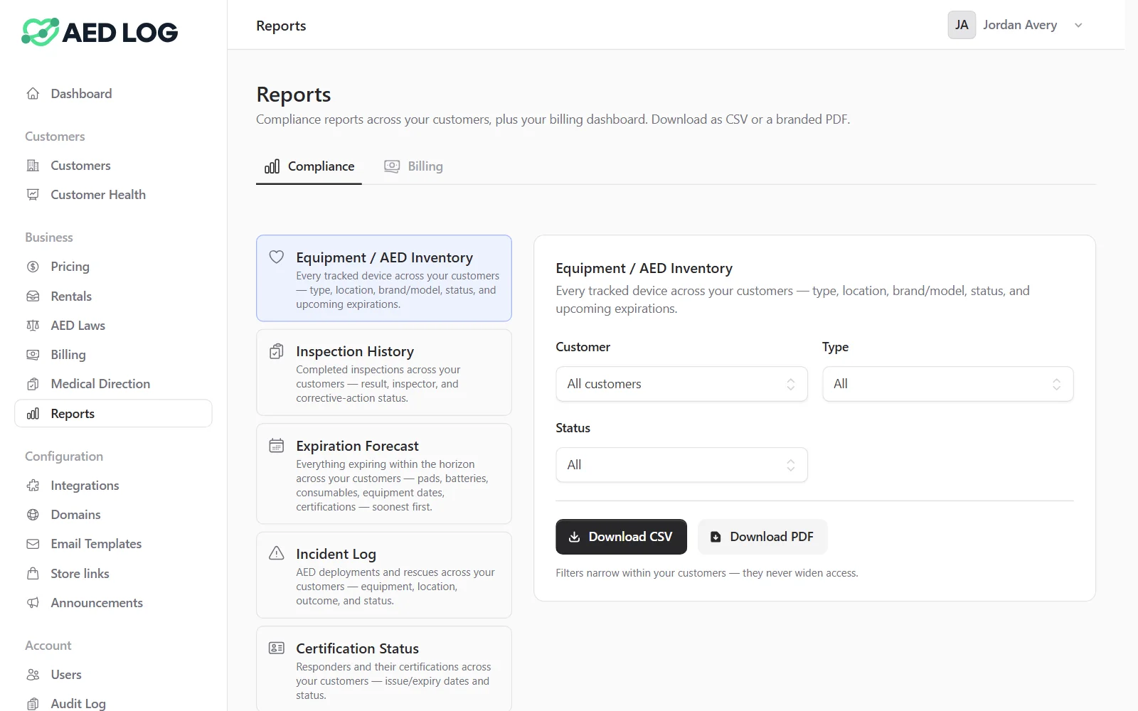This screenshot has width=1138, height=711.
Task: Click the Pricing dollar icon
Action: 33,267
